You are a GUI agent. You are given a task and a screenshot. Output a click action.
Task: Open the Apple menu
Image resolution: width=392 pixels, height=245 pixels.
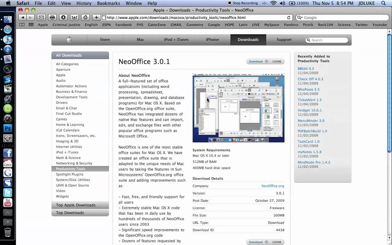[8, 3]
